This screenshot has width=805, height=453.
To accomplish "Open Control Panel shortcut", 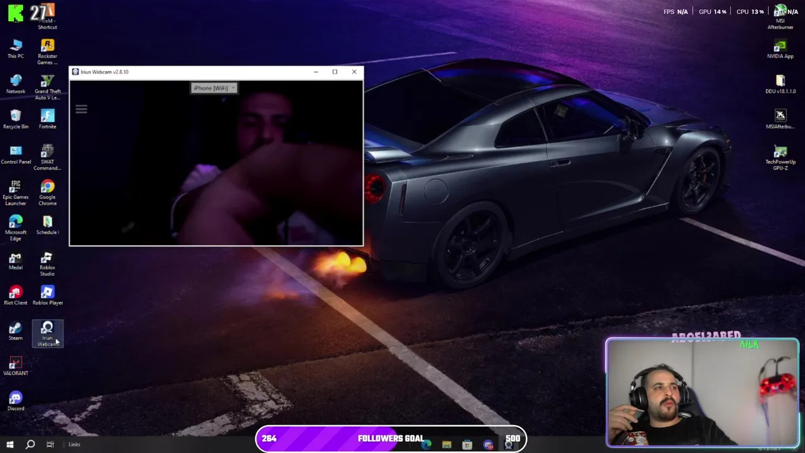I will 16,154.
